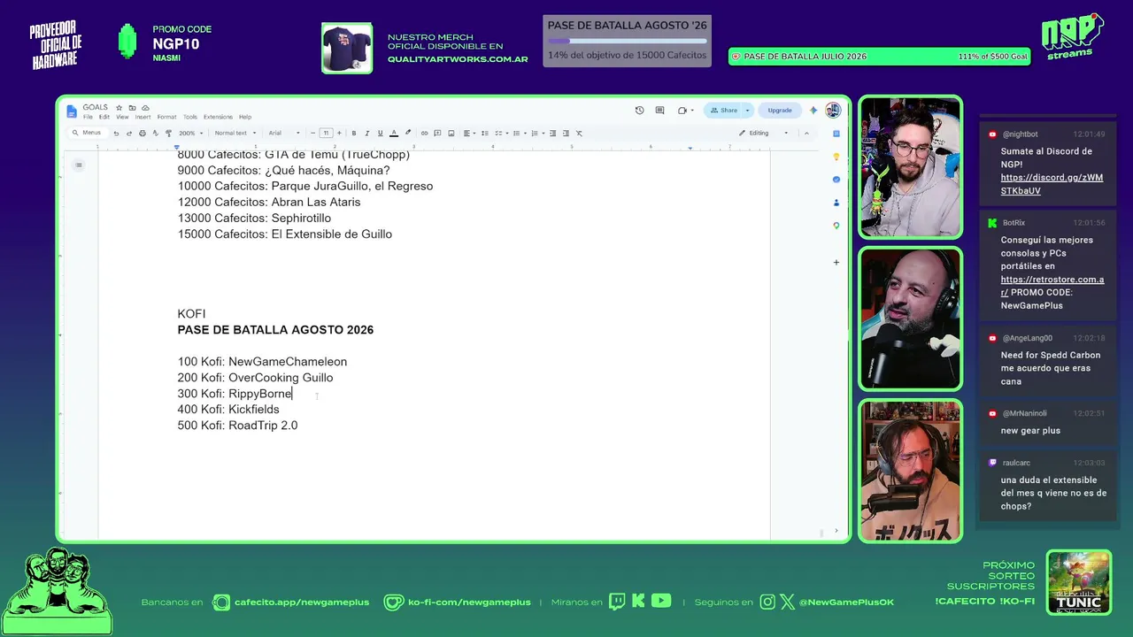Open the text color picker
The height and width of the screenshot is (637, 1133).
tap(394, 134)
